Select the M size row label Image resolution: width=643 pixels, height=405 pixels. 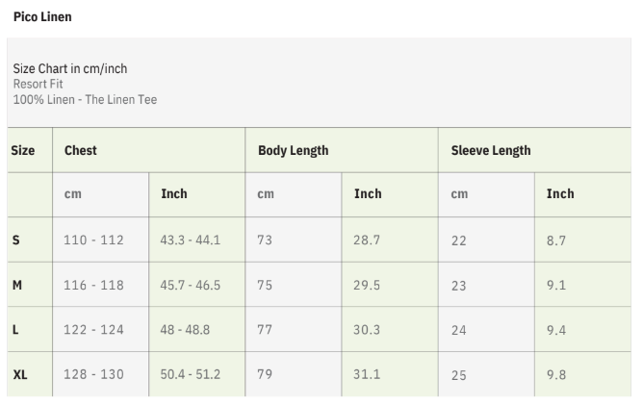tap(16, 285)
